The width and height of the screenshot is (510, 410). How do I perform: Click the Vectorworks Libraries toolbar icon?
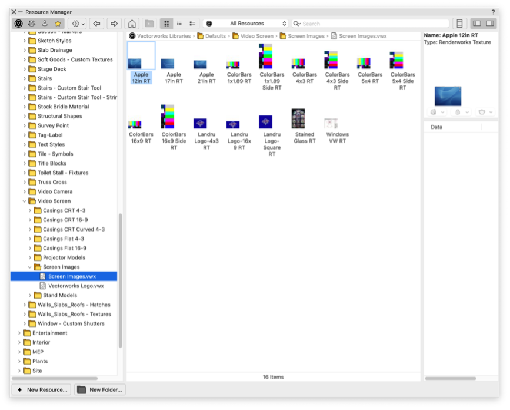tap(18, 24)
